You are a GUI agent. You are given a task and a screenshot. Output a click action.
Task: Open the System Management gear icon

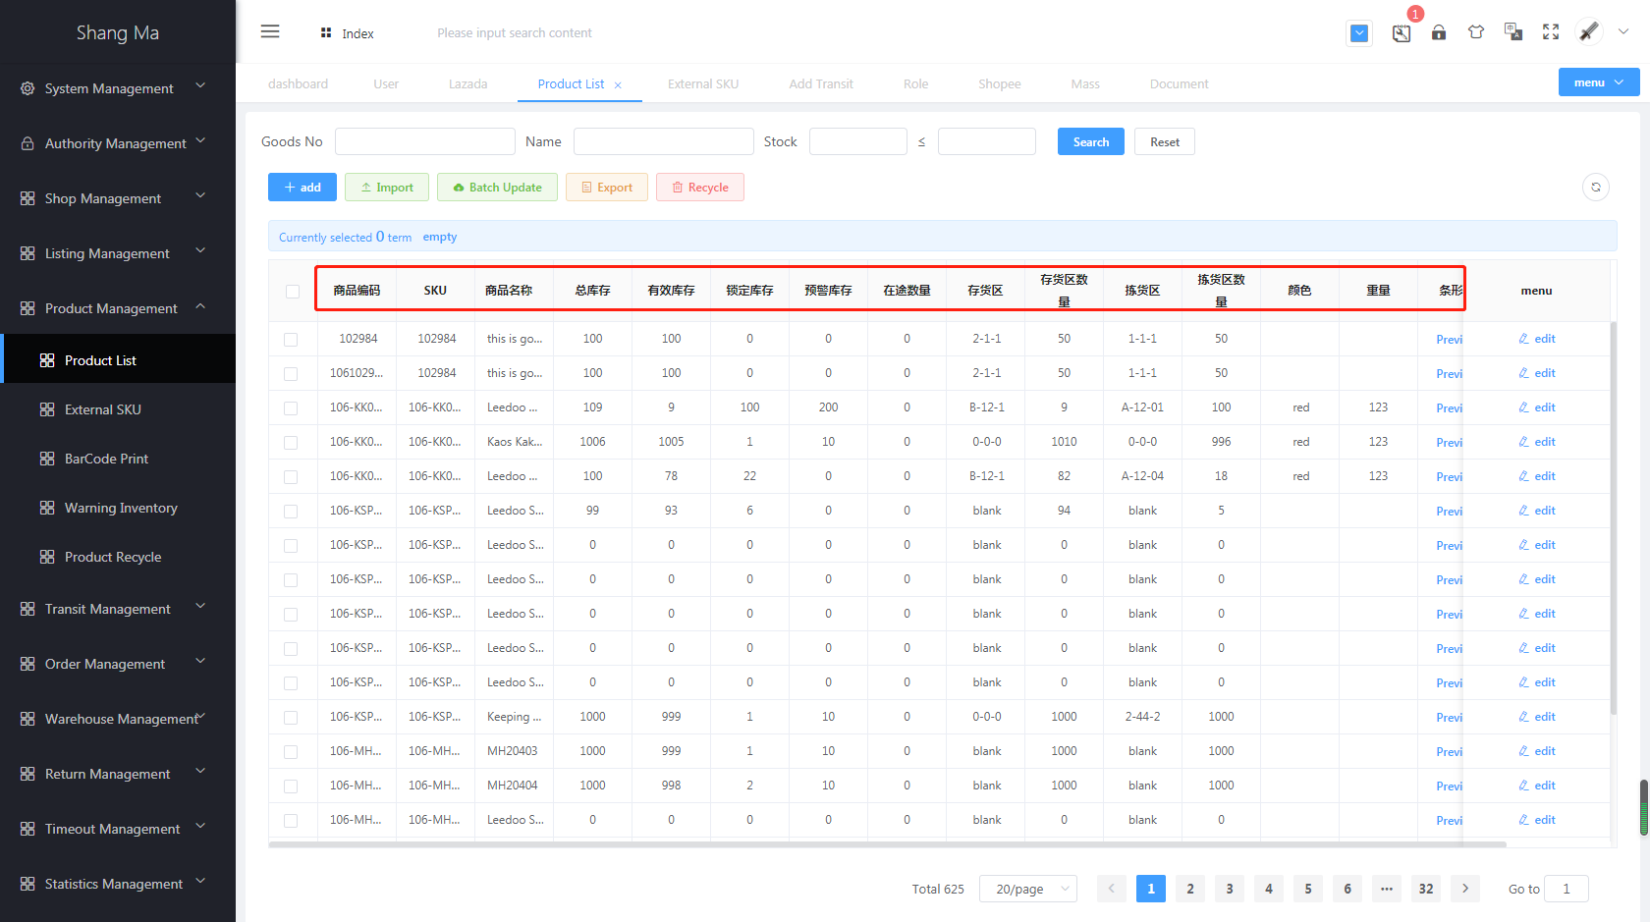pos(27,88)
